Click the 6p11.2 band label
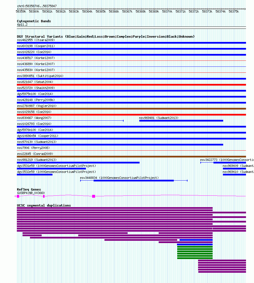Screen dimensions: 254x283 click(x=22, y=25)
